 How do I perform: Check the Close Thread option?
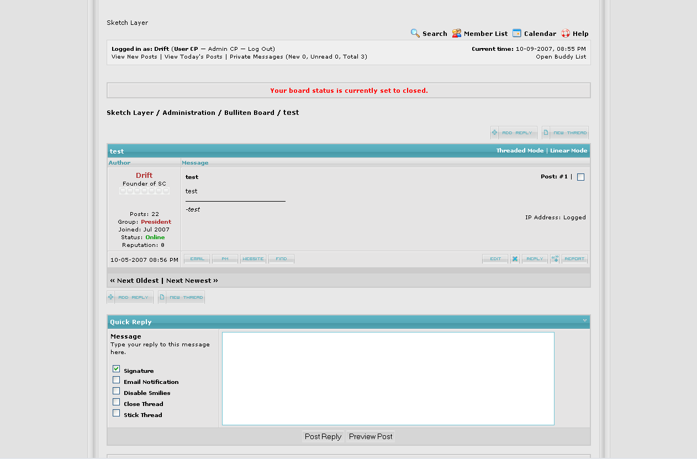(117, 402)
